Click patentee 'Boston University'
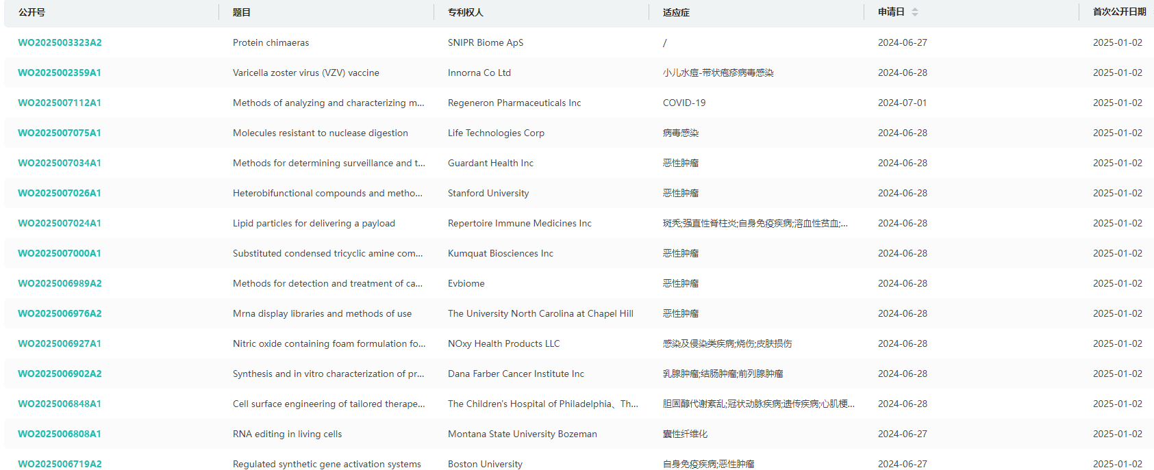The height and width of the screenshot is (470, 1154). tap(485, 464)
